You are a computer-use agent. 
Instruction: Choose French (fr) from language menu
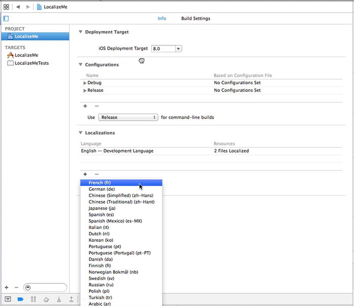tap(121, 183)
